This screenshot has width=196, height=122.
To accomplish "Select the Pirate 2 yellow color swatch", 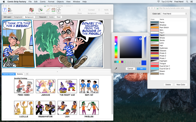I will [155, 56].
